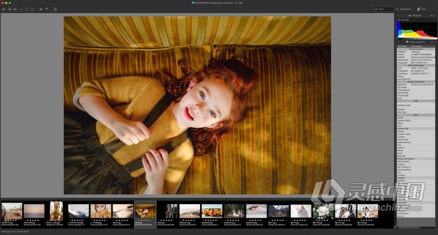Click the Tag Name column header
The width and height of the screenshot is (438, 235).
(x=403, y=46)
